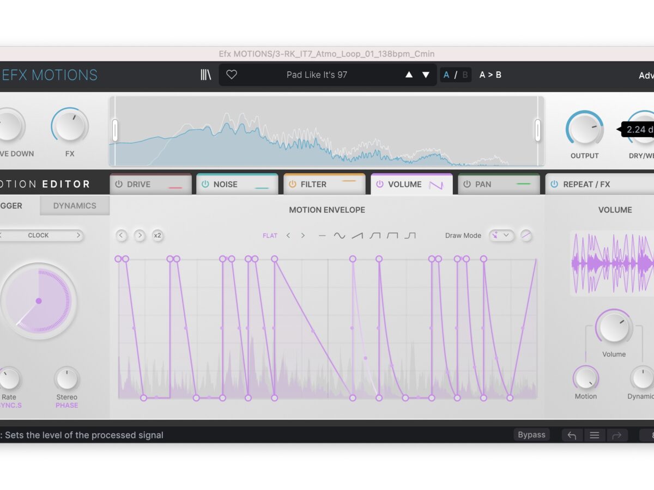Click the OUTPUT knob

pos(584,128)
